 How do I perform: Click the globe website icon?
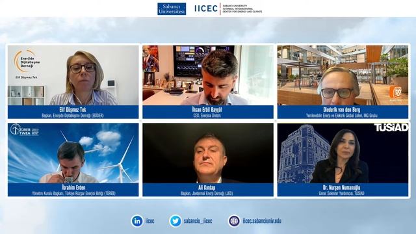click(x=234, y=221)
